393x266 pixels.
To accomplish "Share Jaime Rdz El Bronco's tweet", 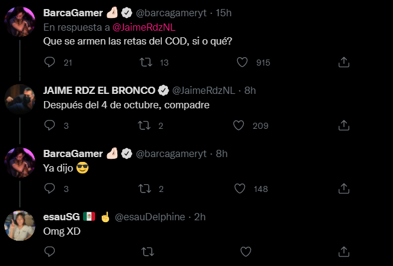I will click(344, 125).
